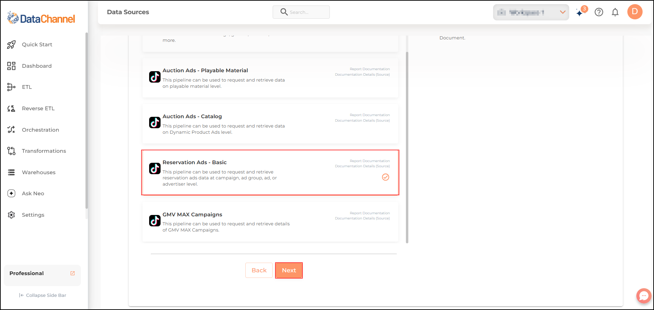Image resolution: width=654 pixels, height=310 pixels.
Task: Open Documentation Details (Source) for GMV MAX Campaigns
Action: click(362, 218)
